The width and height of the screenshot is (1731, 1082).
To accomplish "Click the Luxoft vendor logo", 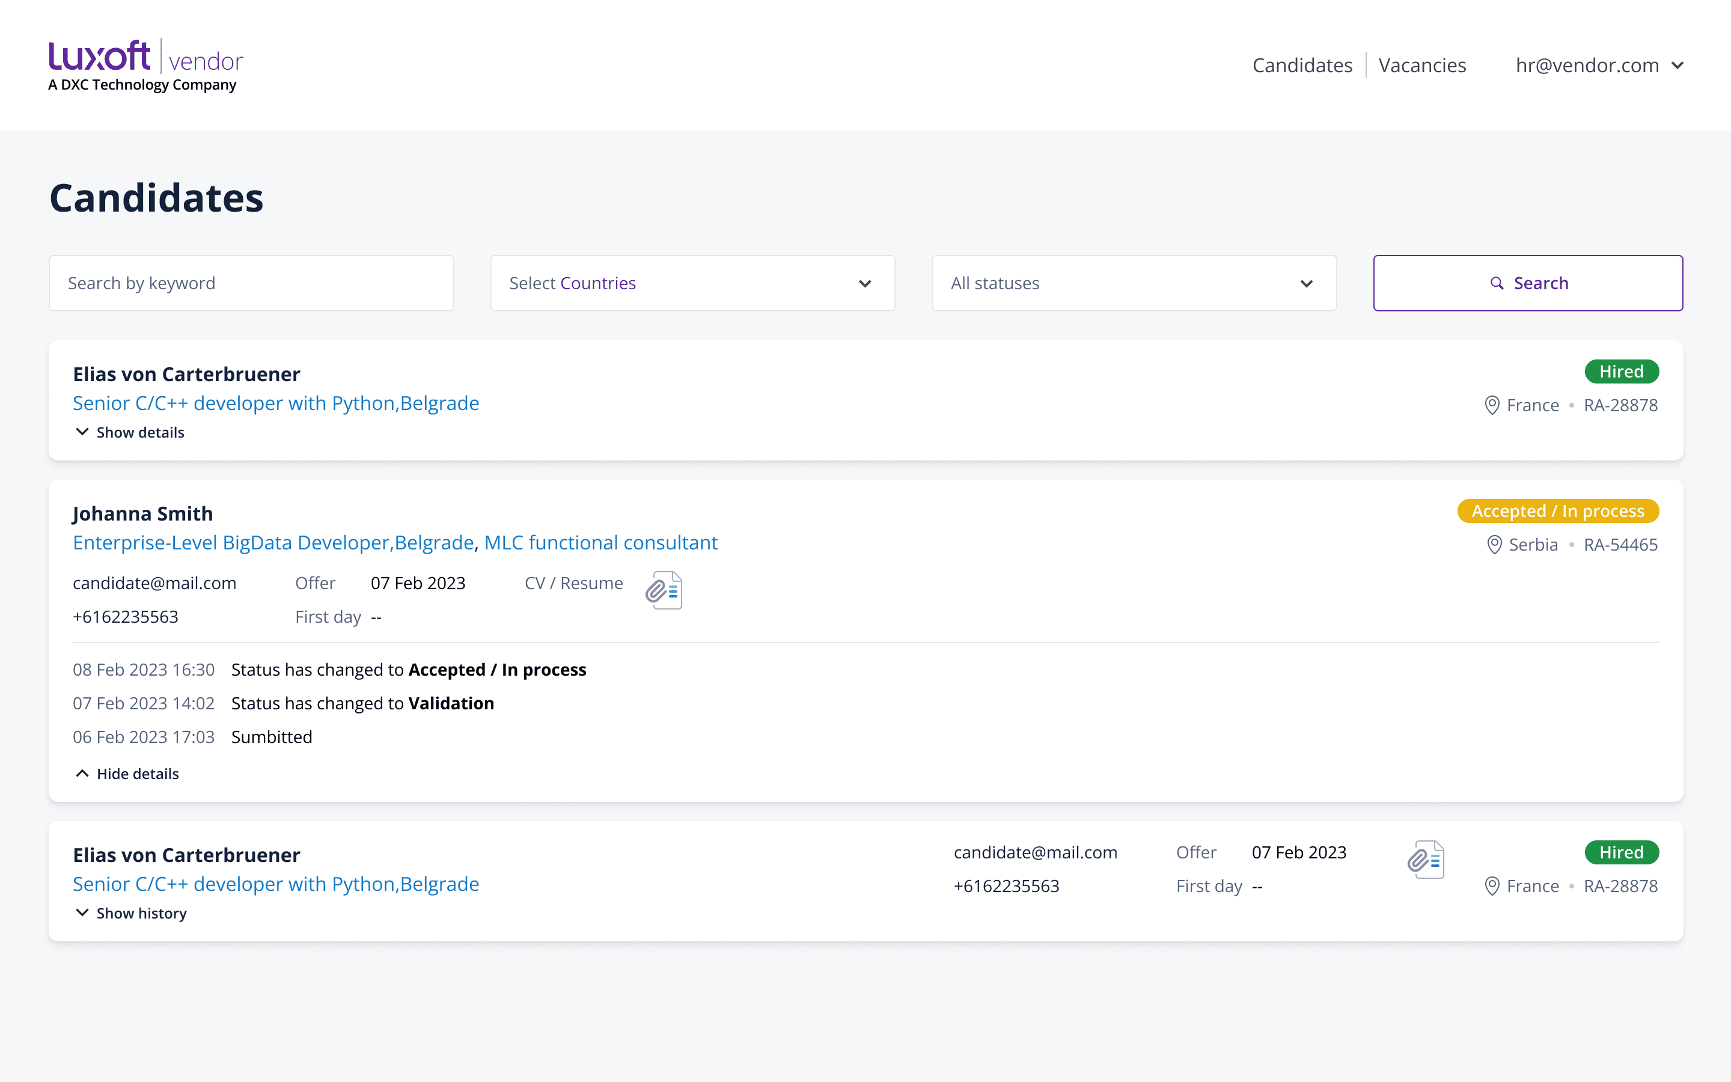I will pyautogui.click(x=146, y=65).
